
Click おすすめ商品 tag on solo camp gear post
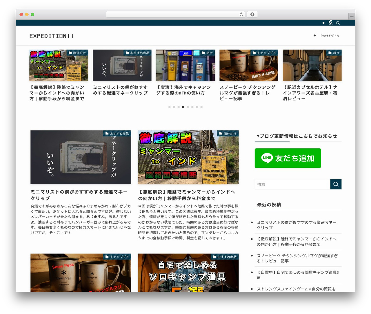[225, 257]
